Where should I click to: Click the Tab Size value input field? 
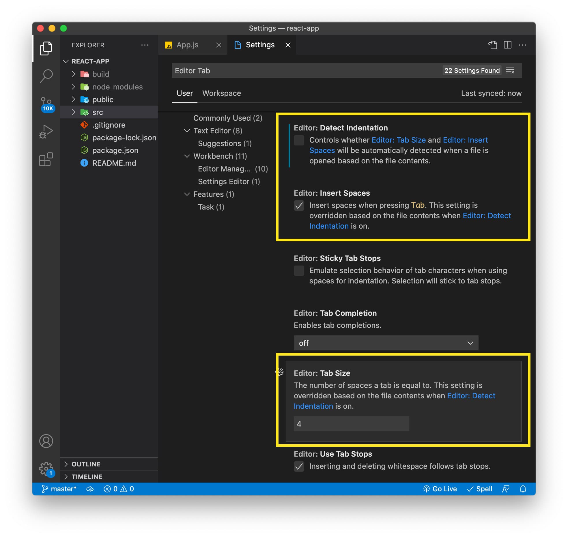351,424
